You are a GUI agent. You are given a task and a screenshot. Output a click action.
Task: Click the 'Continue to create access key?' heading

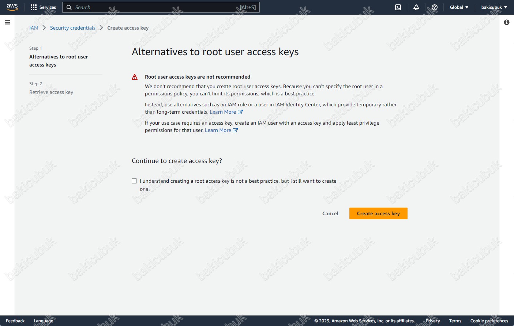point(177,161)
